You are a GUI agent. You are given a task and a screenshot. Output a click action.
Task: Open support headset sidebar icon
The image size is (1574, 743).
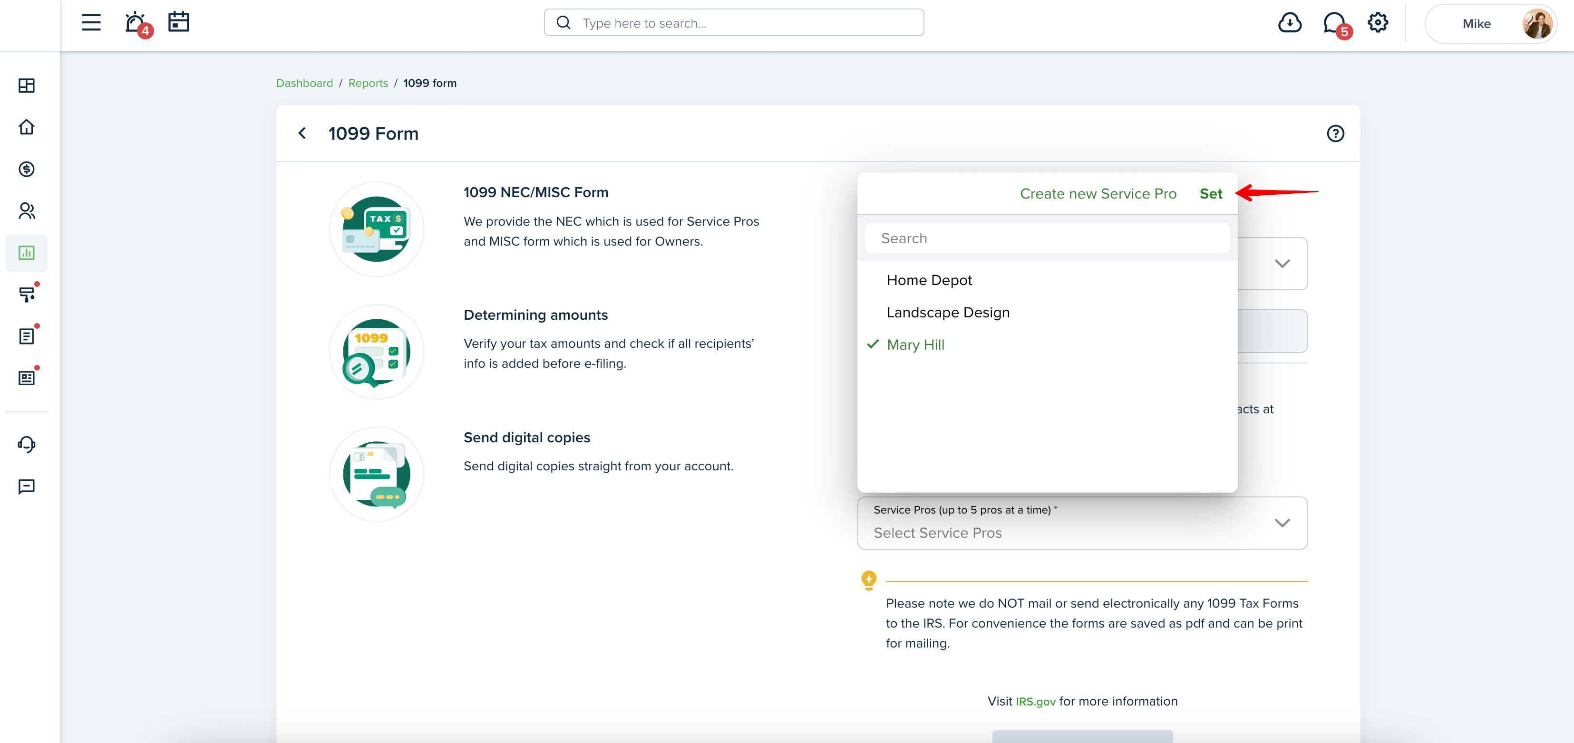[x=27, y=444]
